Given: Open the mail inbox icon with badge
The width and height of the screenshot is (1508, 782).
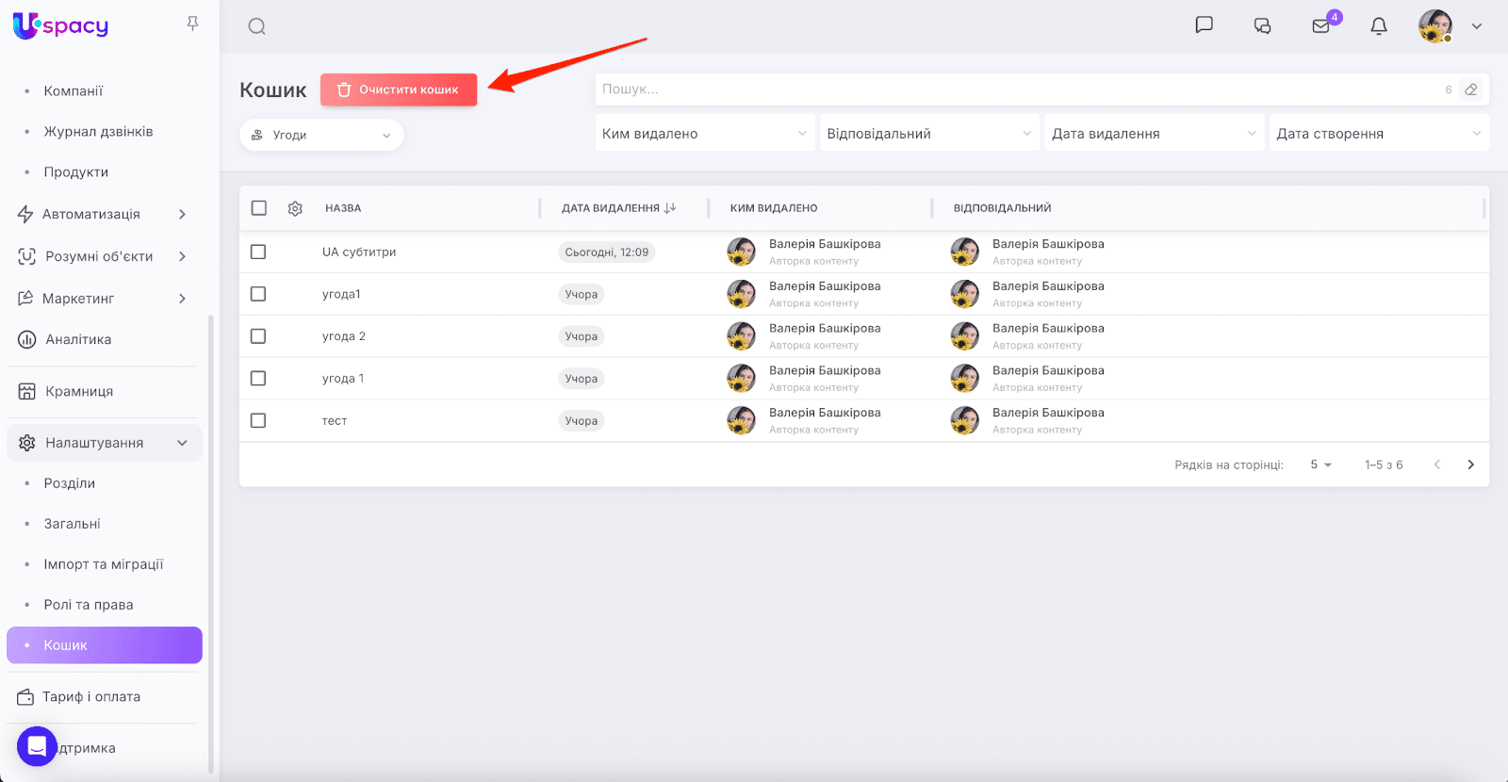Looking at the screenshot, I should pyautogui.click(x=1321, y=26).
